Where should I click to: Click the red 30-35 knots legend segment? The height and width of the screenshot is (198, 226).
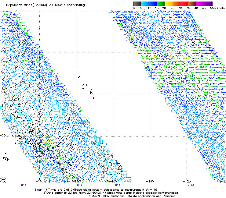[x=184, y=4]
